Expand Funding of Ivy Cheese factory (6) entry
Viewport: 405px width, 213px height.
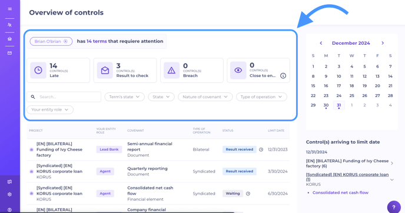click(x=392, y=164)
